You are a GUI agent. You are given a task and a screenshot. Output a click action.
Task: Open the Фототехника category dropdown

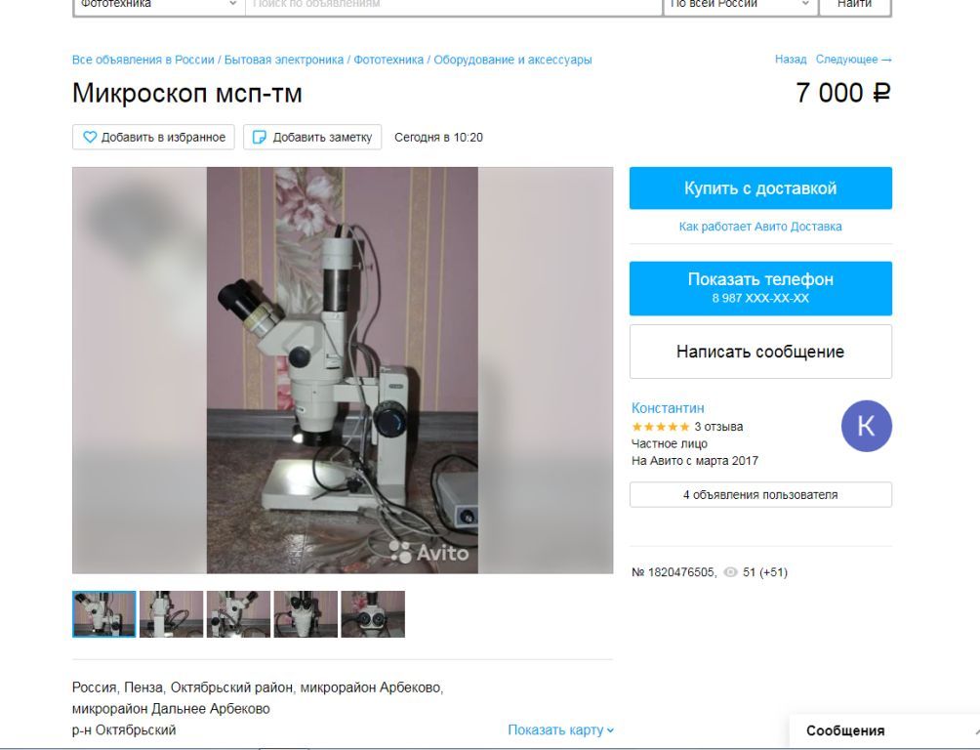pos(159,5)
